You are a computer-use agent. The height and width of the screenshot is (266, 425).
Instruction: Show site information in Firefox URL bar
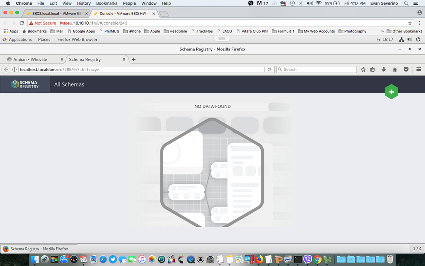coord(14,69)
